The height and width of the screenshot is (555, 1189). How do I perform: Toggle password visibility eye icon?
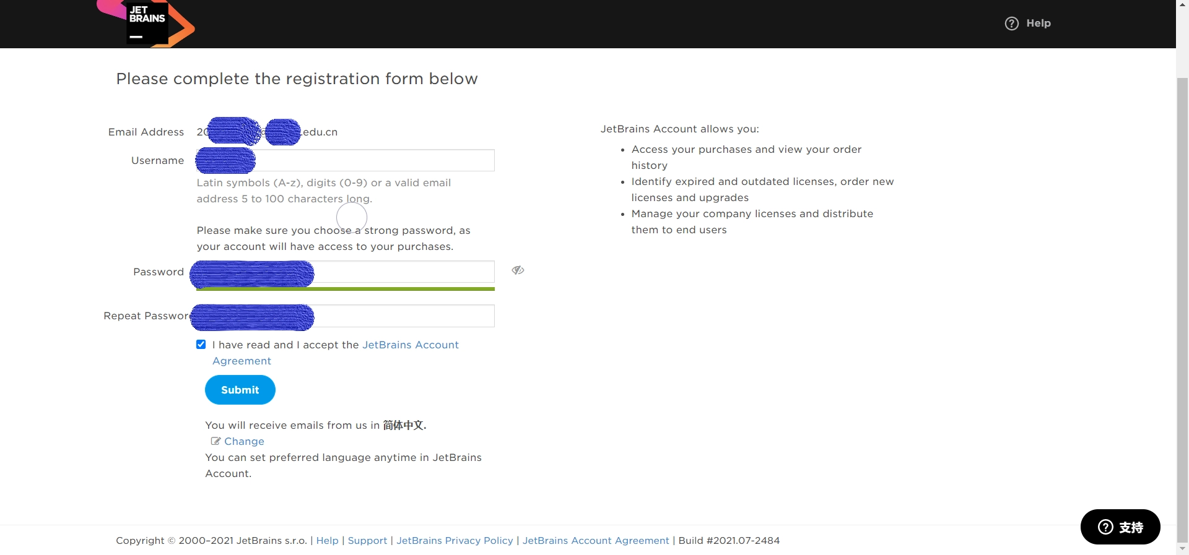tap(518, 270)
